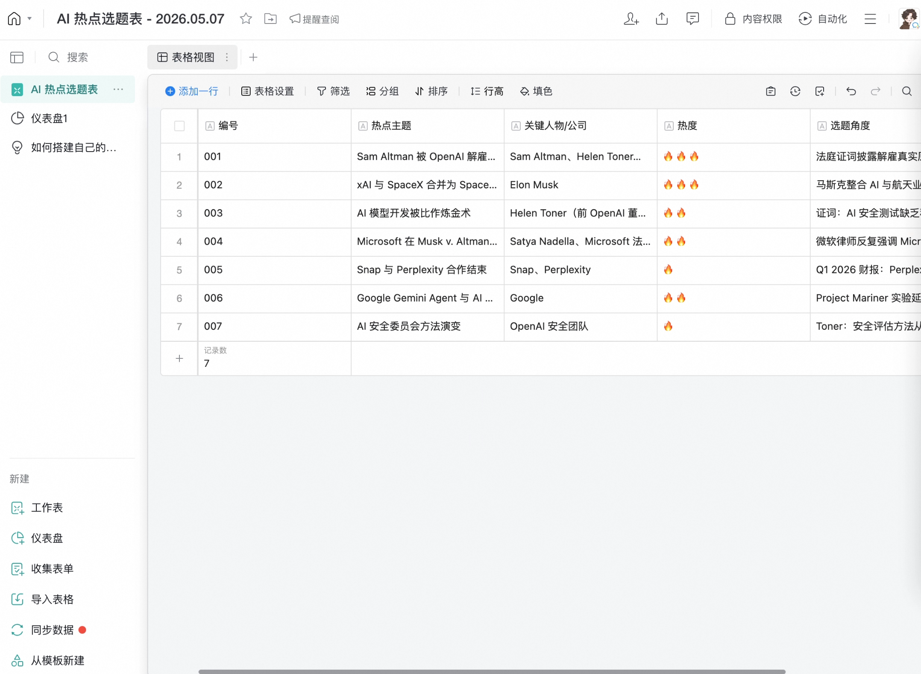Undo the last action
The height and width of the screenshot is (674, 921).
click(x=851, y=91)
